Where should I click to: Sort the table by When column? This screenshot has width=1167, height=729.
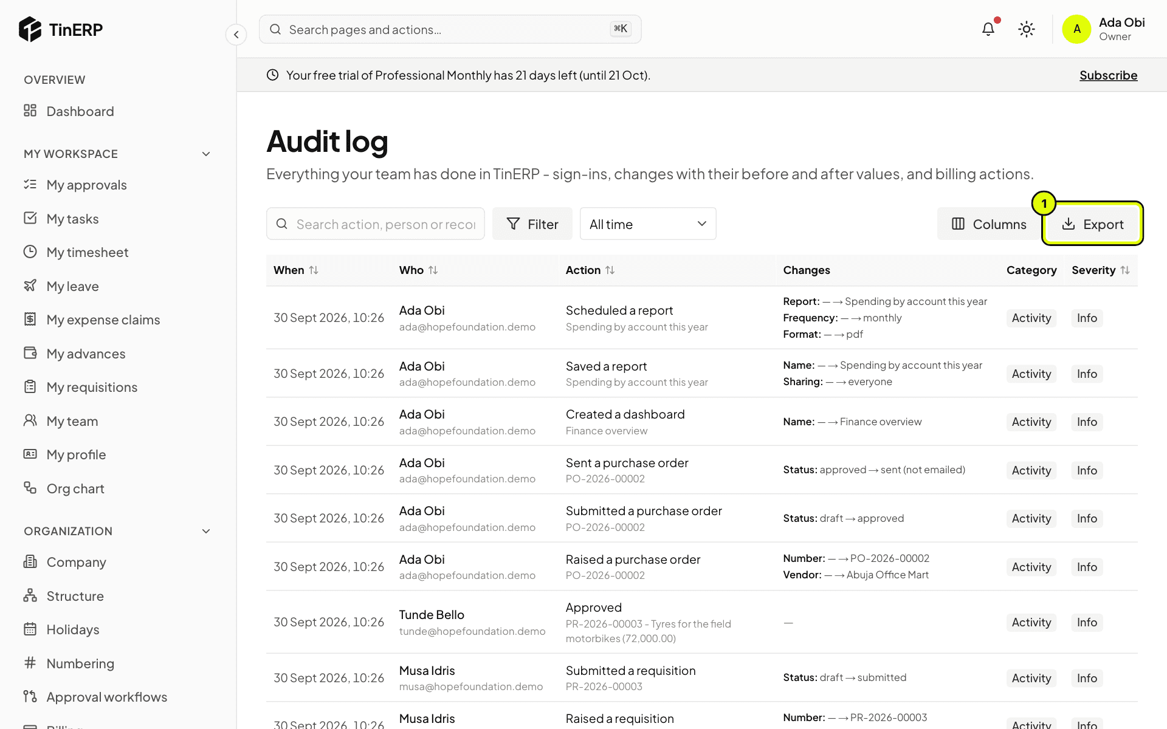[314, 270]
